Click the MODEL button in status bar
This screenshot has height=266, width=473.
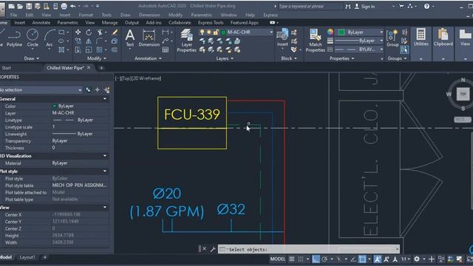coord(278,259)
